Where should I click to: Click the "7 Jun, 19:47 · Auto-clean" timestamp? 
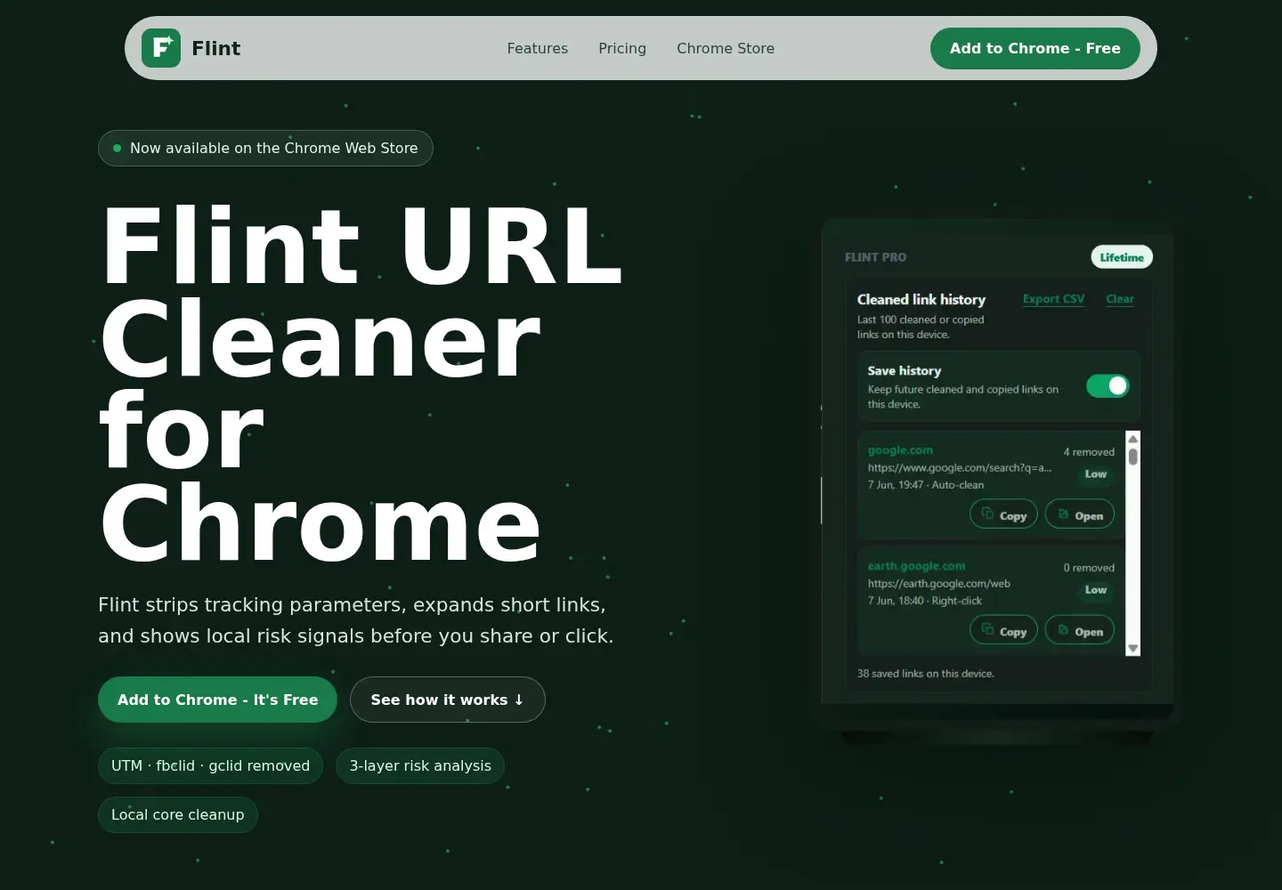[x=926, y=485]
